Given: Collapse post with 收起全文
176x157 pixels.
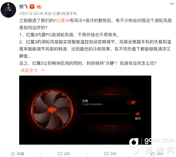Looking at the screenshot, I should coord(29,70).
